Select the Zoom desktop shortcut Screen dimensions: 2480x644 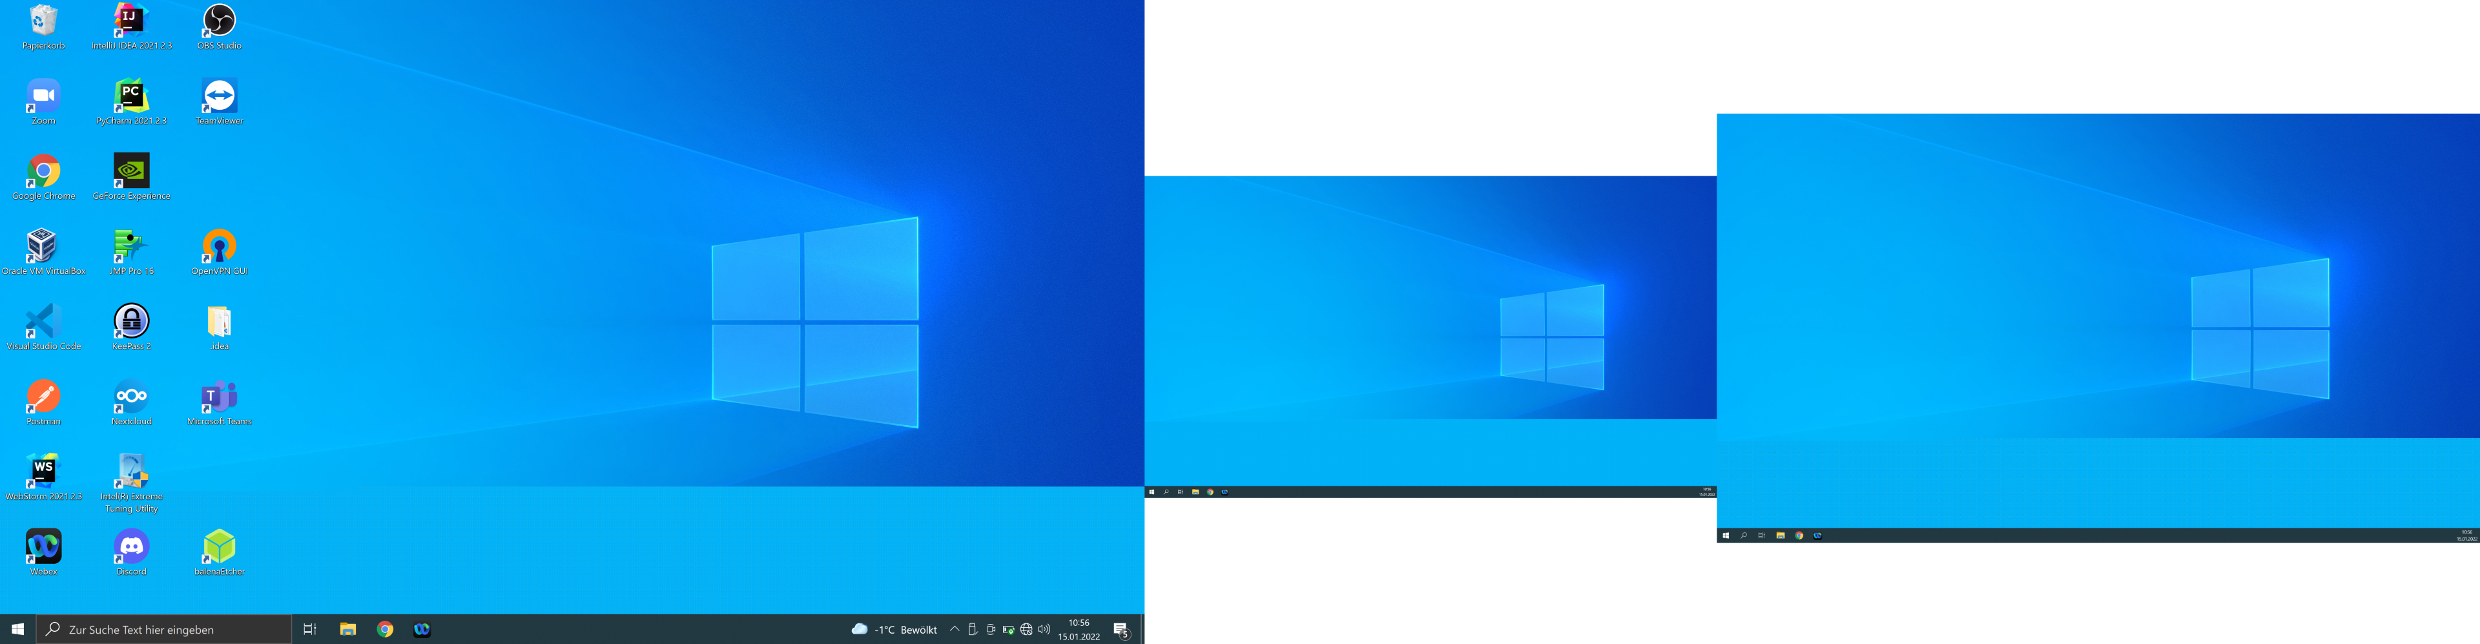click(x=43, y=102)
